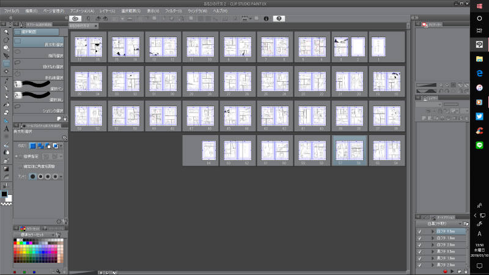
Task: Select the Eyedropper tool
Action: (x=6, y=81)
